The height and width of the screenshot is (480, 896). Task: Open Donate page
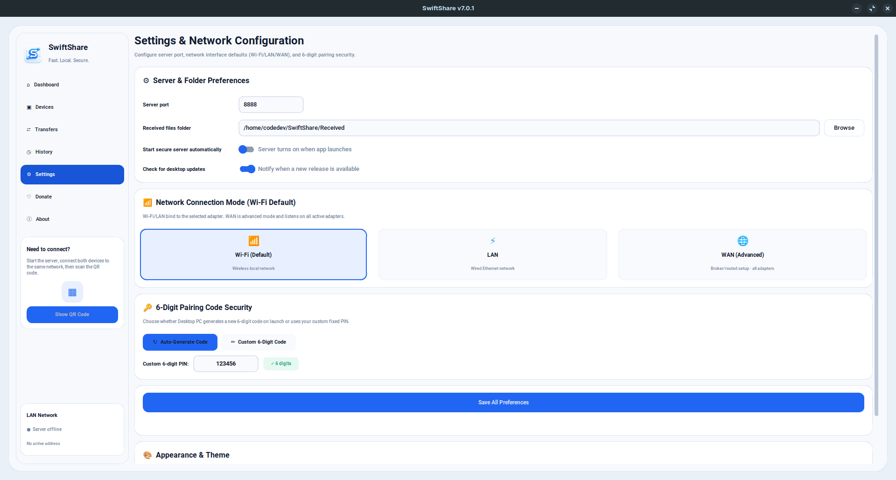(72, 197)
